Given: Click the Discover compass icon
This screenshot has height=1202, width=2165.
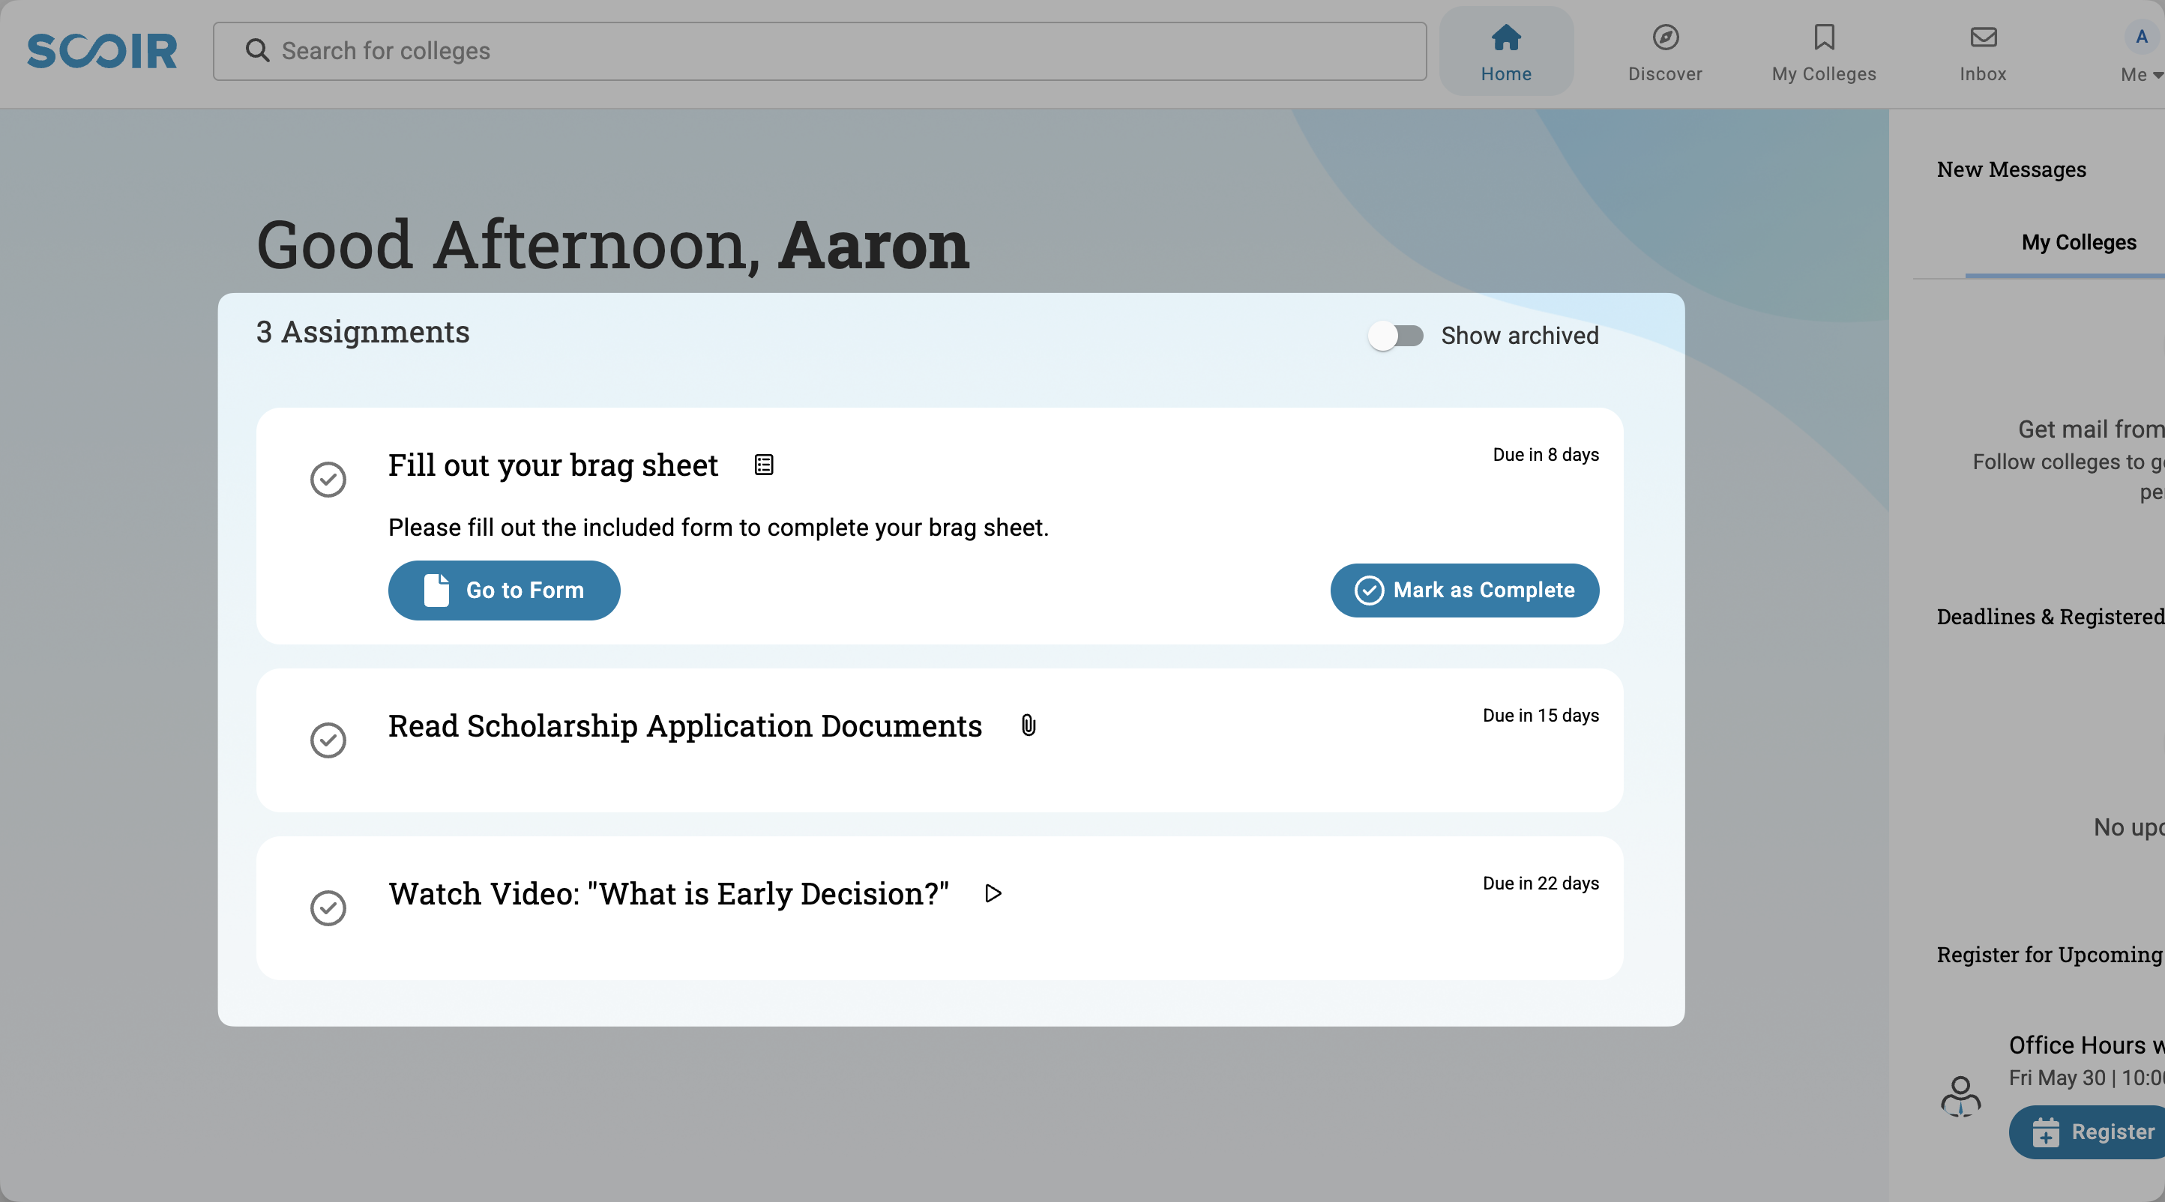Looking at the screenshot, I should coord(1665,37).
